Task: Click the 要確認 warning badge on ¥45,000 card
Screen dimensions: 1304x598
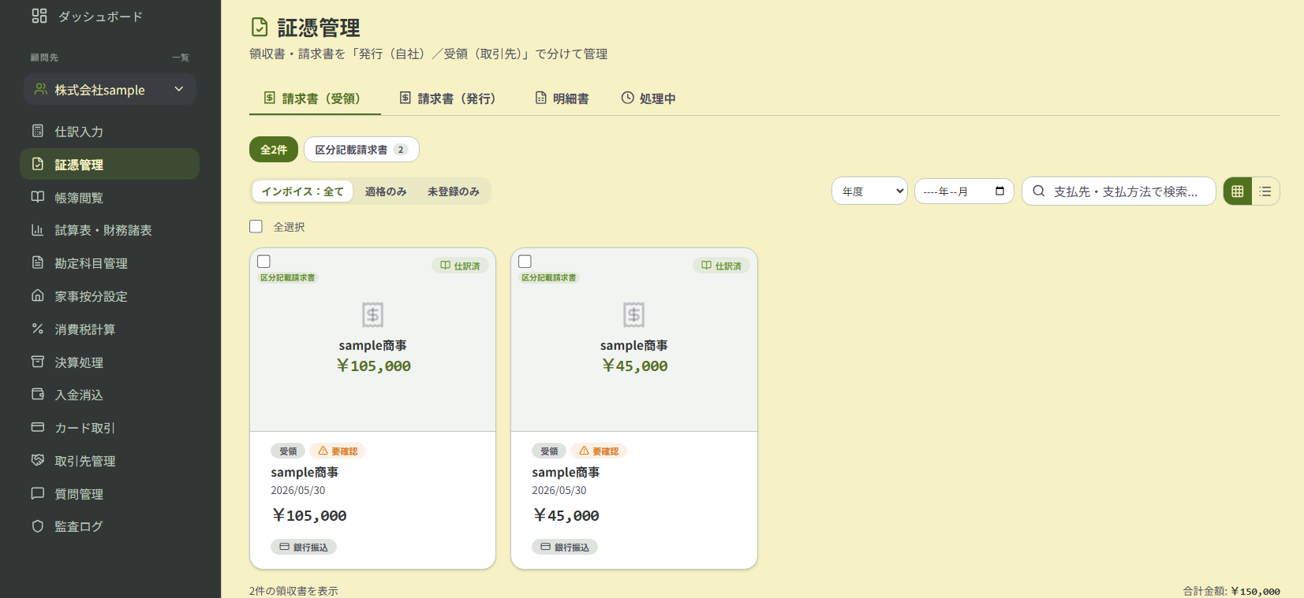Action: coord(599,451)
